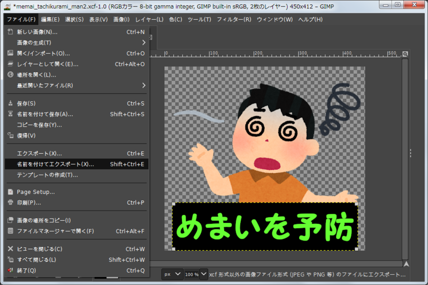The image size is (428, 285).
Task: Open the 選択(S) menu
Action: [x=74, y=19]
